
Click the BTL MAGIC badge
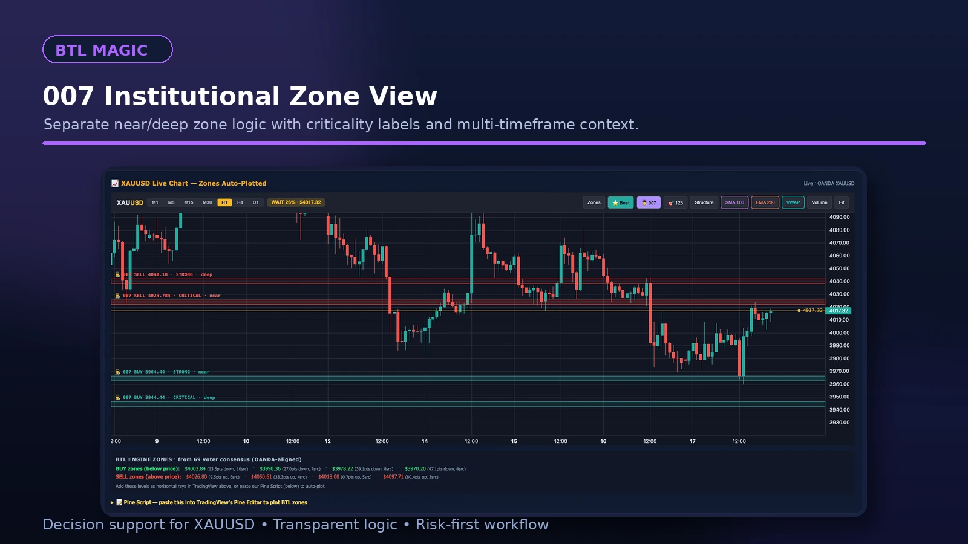(108, 50)
